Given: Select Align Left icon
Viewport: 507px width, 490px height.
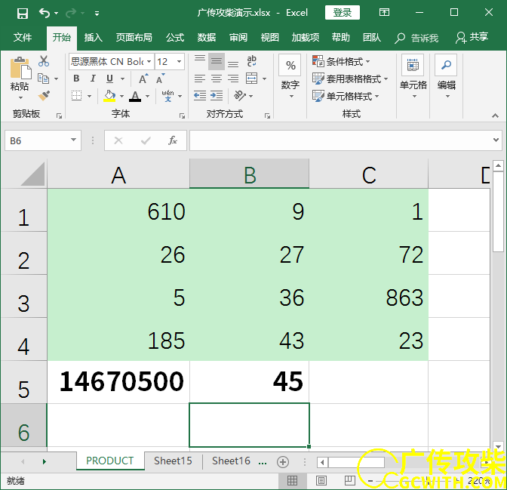Looking at the screenshot, I should [200, 79].
